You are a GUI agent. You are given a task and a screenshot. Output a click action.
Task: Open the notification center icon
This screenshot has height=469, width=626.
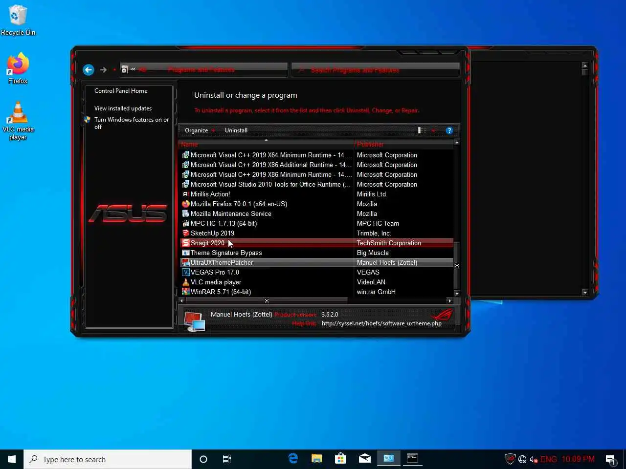[x=610, y=459]
